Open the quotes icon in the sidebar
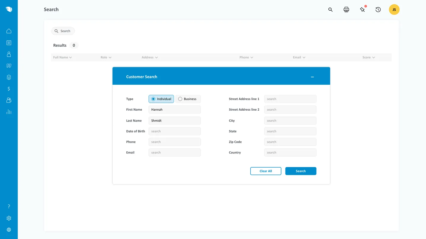The image size is (426, 239). 9,66
